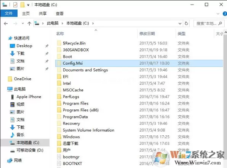
Task: Sort by the 名称 column header
Action: click(60, 34)
